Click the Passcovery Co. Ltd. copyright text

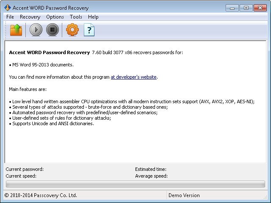[41, 195]
